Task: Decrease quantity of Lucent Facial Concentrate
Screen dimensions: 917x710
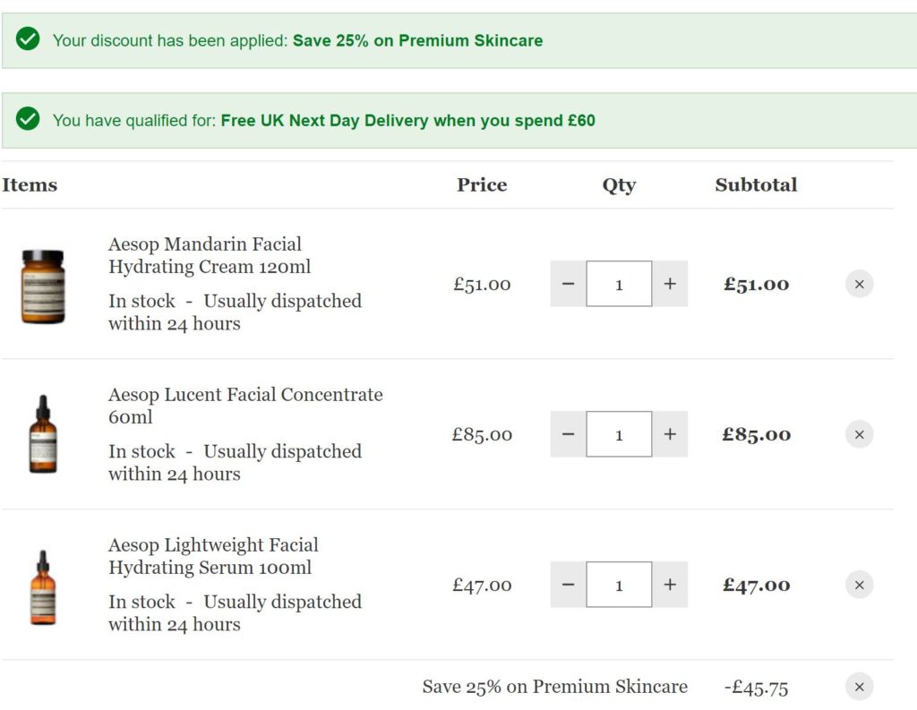Action: point(568,434)
